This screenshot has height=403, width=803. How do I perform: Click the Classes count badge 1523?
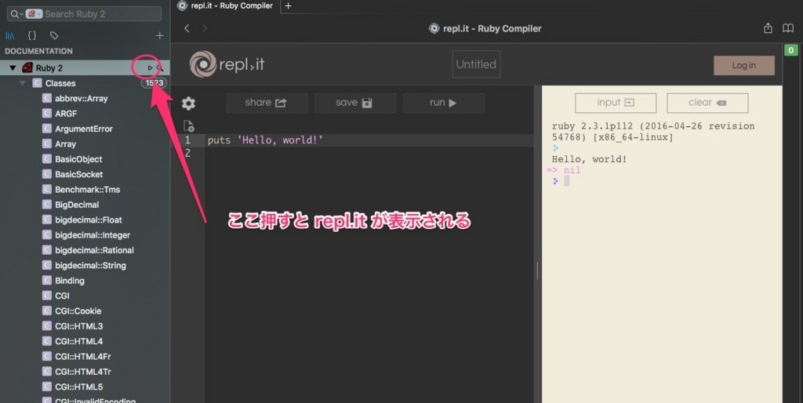pyautogui.click(x=154, y=83)
